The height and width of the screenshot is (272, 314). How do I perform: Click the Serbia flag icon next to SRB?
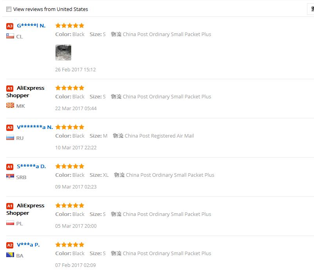(x=10, y=177)
